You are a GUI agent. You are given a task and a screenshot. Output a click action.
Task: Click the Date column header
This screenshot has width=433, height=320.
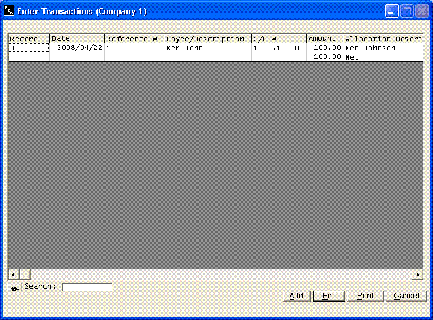pyautogui.click(x=77, y=39)
